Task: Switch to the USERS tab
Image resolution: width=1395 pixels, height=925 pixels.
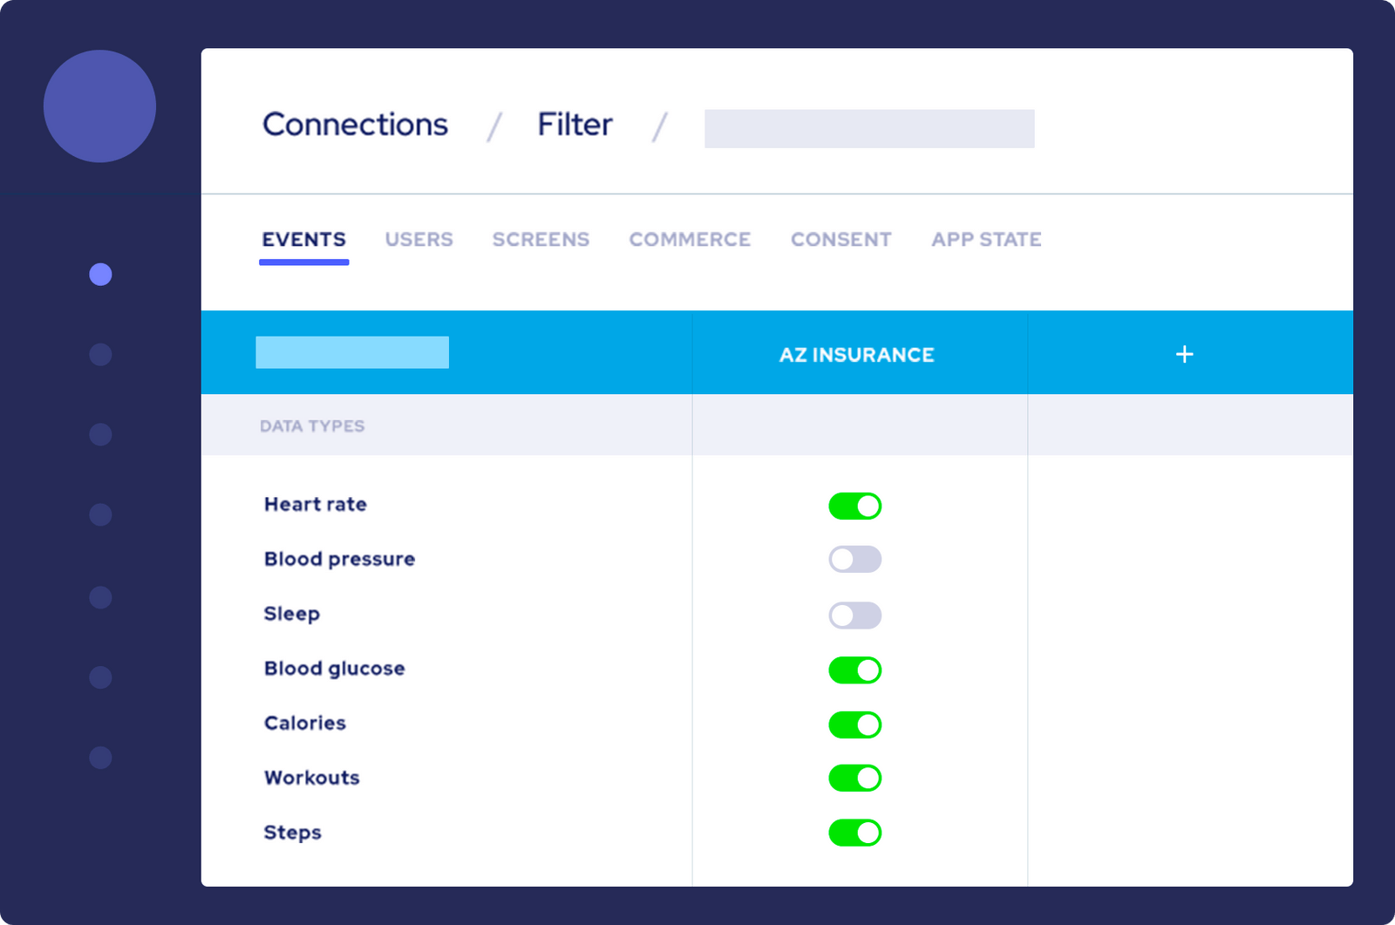Action: [x=419, y=239]
